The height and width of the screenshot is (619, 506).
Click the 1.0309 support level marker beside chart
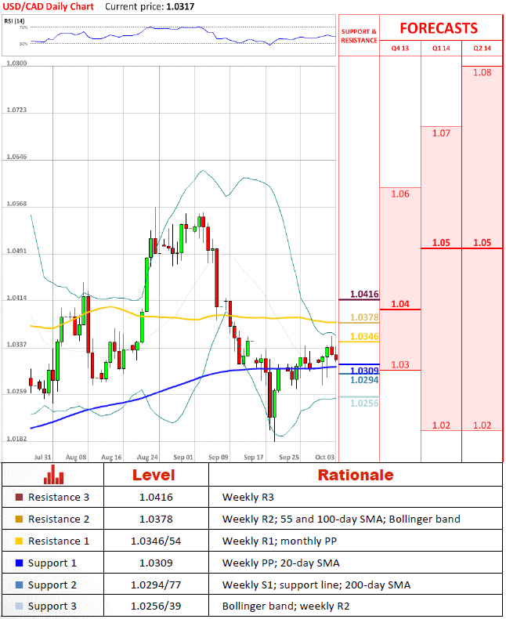tap(364, 371)
